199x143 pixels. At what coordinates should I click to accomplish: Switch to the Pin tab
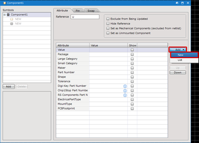click(x=77, y=11)
